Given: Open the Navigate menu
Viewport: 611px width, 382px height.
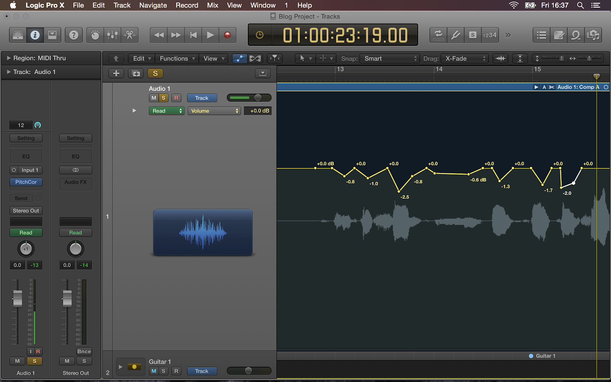Looking at the screenshot, I should tap(153, 5).
